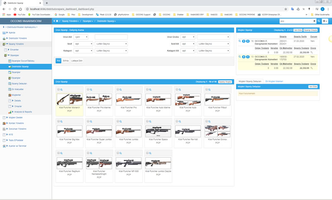This screenshot has height=200, width=332.
Task: Open Siparişler DurumTablosu in sidebar
Action: pos(23,61)
